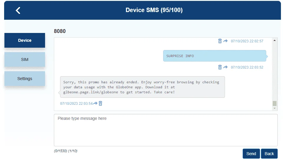Delete the SURPRISE INFO message sent 22:03:52

[x=220, y=67]
